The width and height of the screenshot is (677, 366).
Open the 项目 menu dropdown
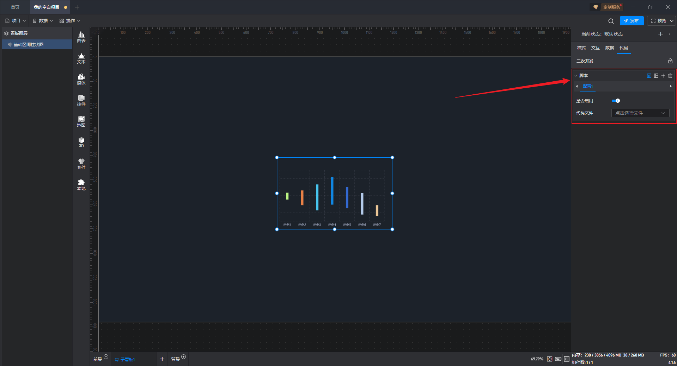[16, 21]
